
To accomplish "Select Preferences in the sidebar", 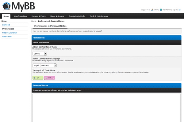I will tap(8, 29).
